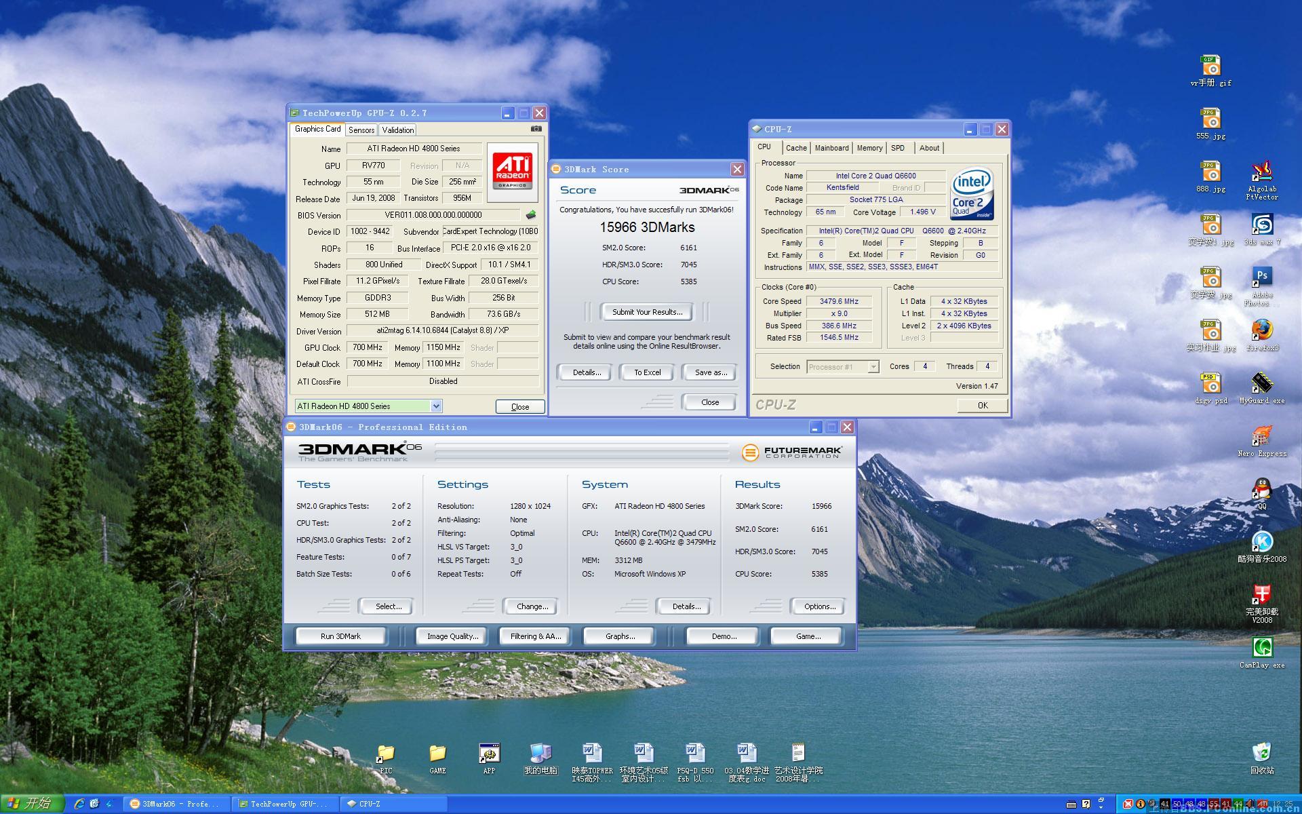Viewport: 1302px width, 814px height.
Task: Open the SPD tab in CPU-Z
Action: pos(898,148)
